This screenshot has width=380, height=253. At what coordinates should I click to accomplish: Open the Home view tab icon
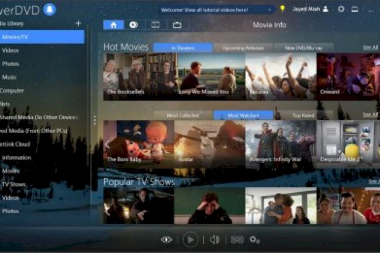(x=113, y=25)
